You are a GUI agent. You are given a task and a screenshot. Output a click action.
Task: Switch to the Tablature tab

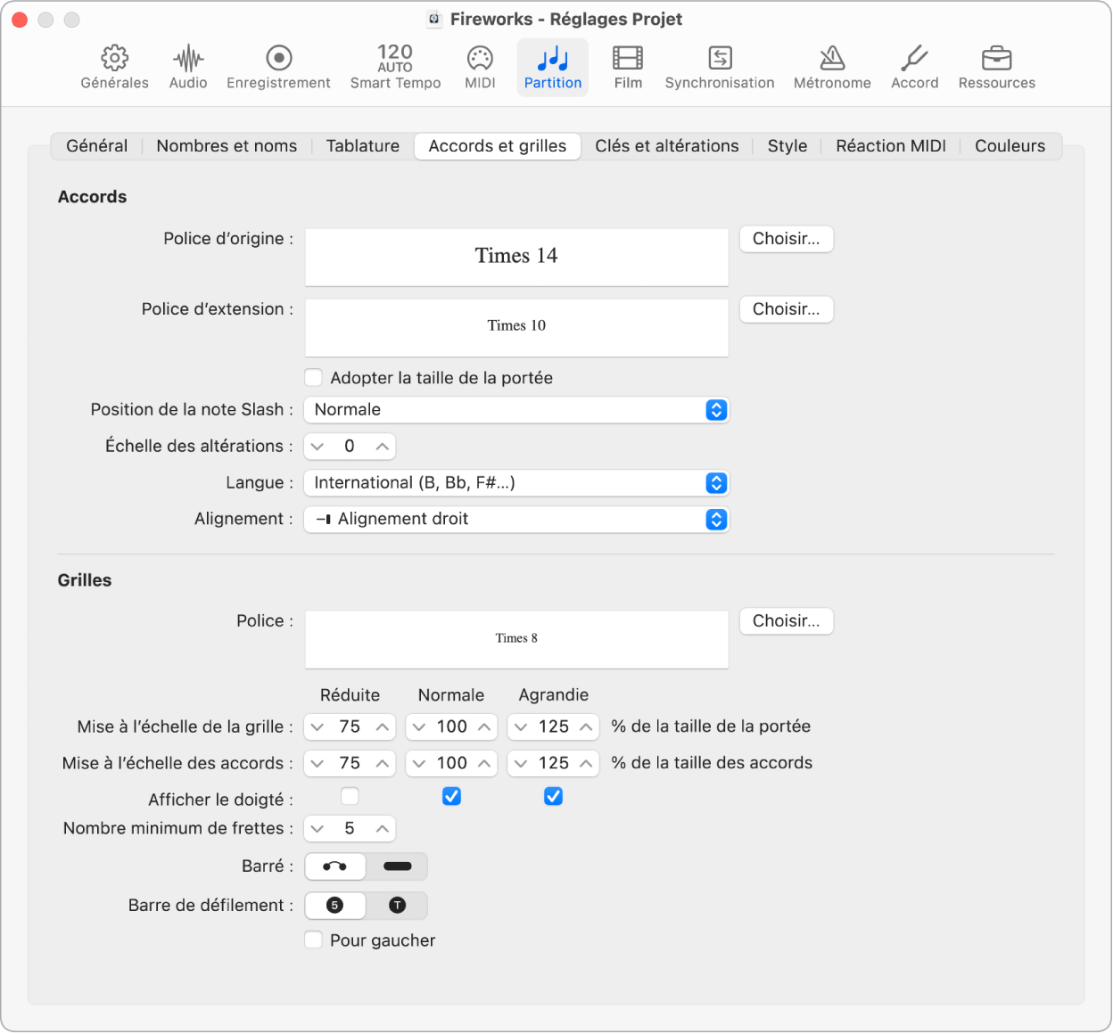tap(362, 146)
